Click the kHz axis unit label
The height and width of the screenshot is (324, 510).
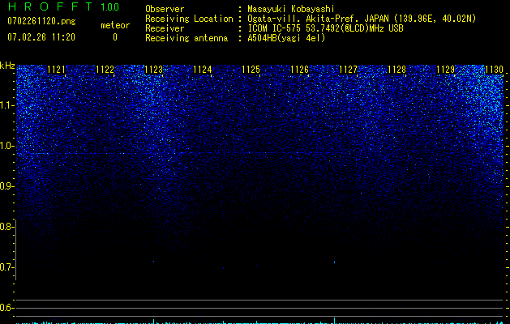(x=7, y=66)
